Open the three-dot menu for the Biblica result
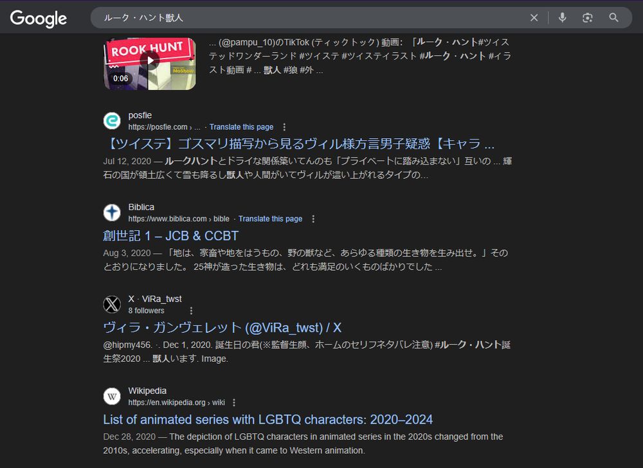This screenshot has width=643, height=468. (313, 219)
